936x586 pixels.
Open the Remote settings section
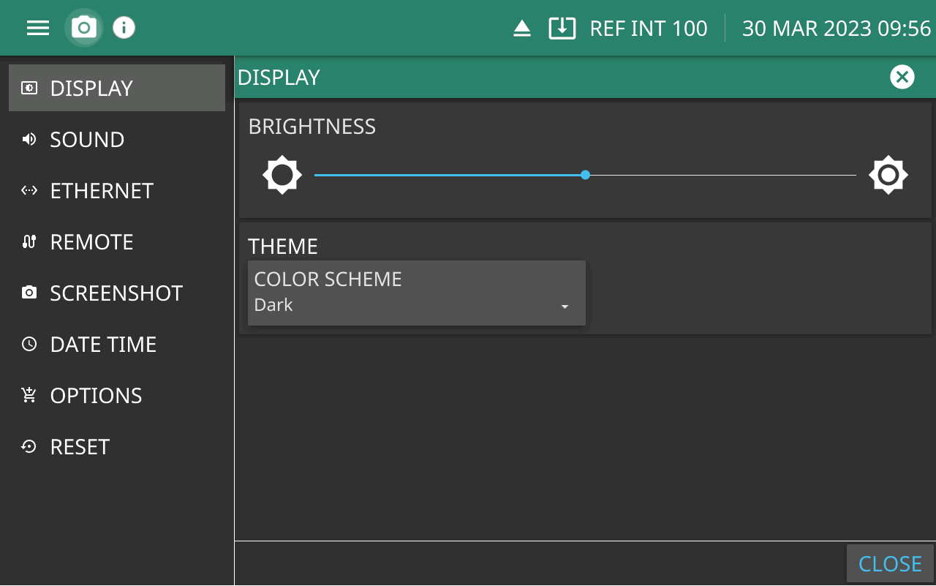point(91,242)
